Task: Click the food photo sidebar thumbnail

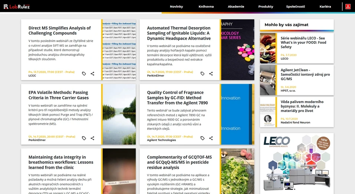Action: pyautogui.click(x=267, y=48)
